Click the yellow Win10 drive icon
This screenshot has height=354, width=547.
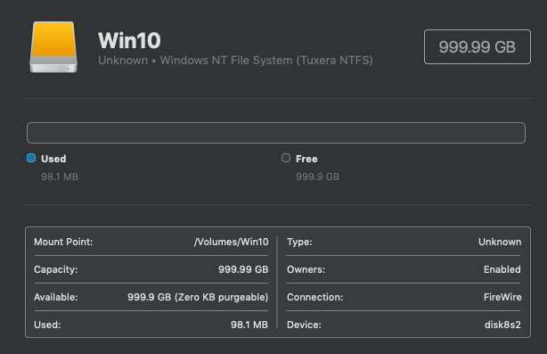tap(53, 47)
